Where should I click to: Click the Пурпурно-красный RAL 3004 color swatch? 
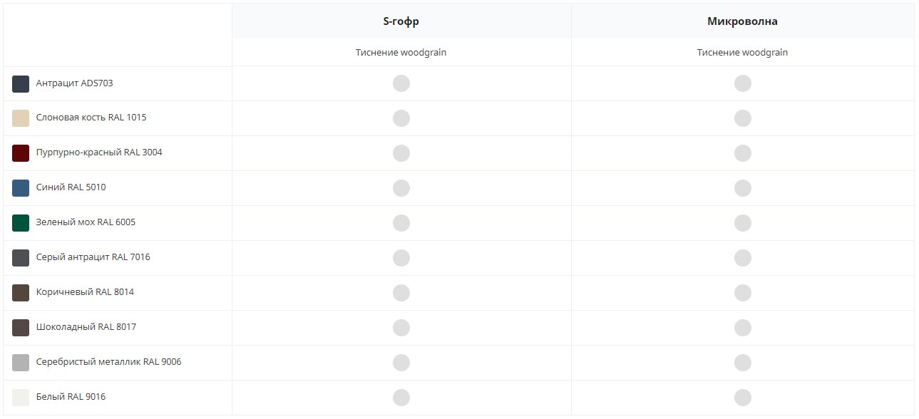(21, 153)
